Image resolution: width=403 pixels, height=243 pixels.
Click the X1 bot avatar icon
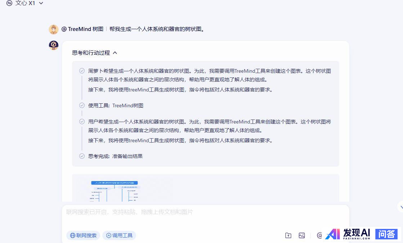tap(54, 45)
